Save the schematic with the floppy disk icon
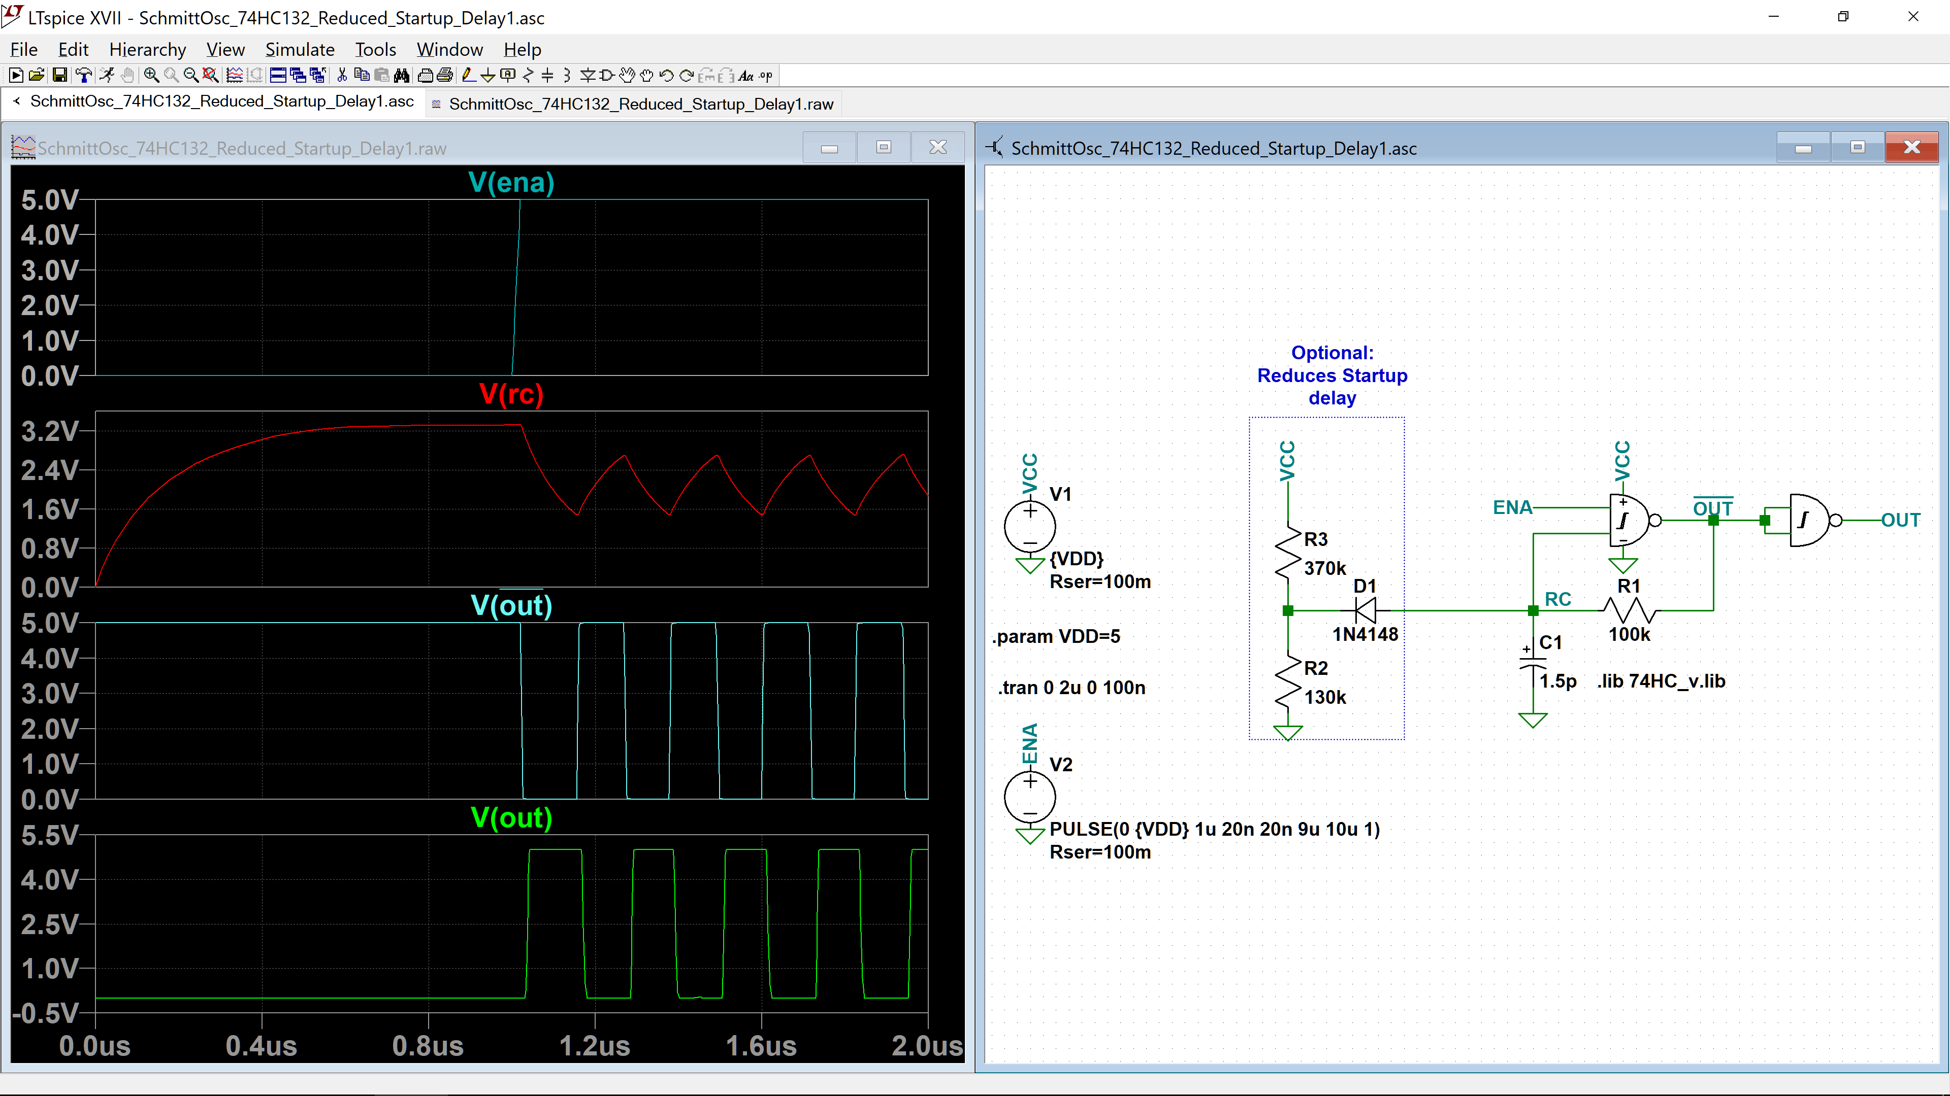The height and width of the screenshot is (1096, 1950). 60,76
